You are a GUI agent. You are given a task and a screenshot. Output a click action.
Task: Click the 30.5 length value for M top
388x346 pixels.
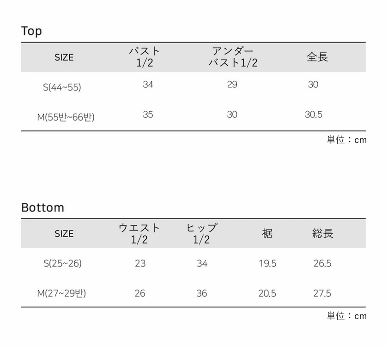click(314, 115)
